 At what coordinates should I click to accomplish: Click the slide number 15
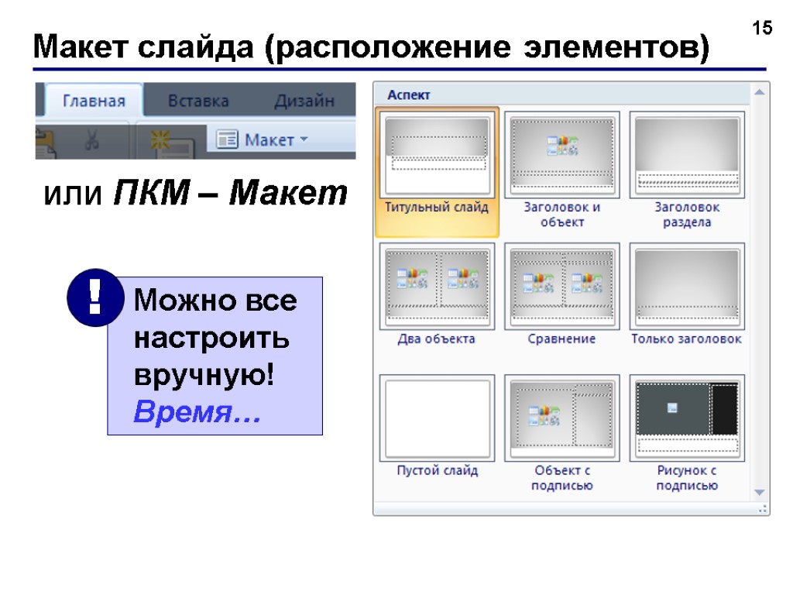click(762, 28)
